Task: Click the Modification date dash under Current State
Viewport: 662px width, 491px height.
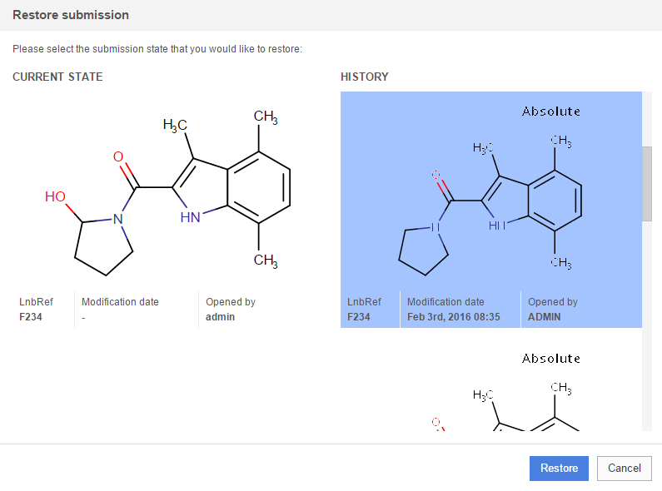Action: tap(83, 317)
